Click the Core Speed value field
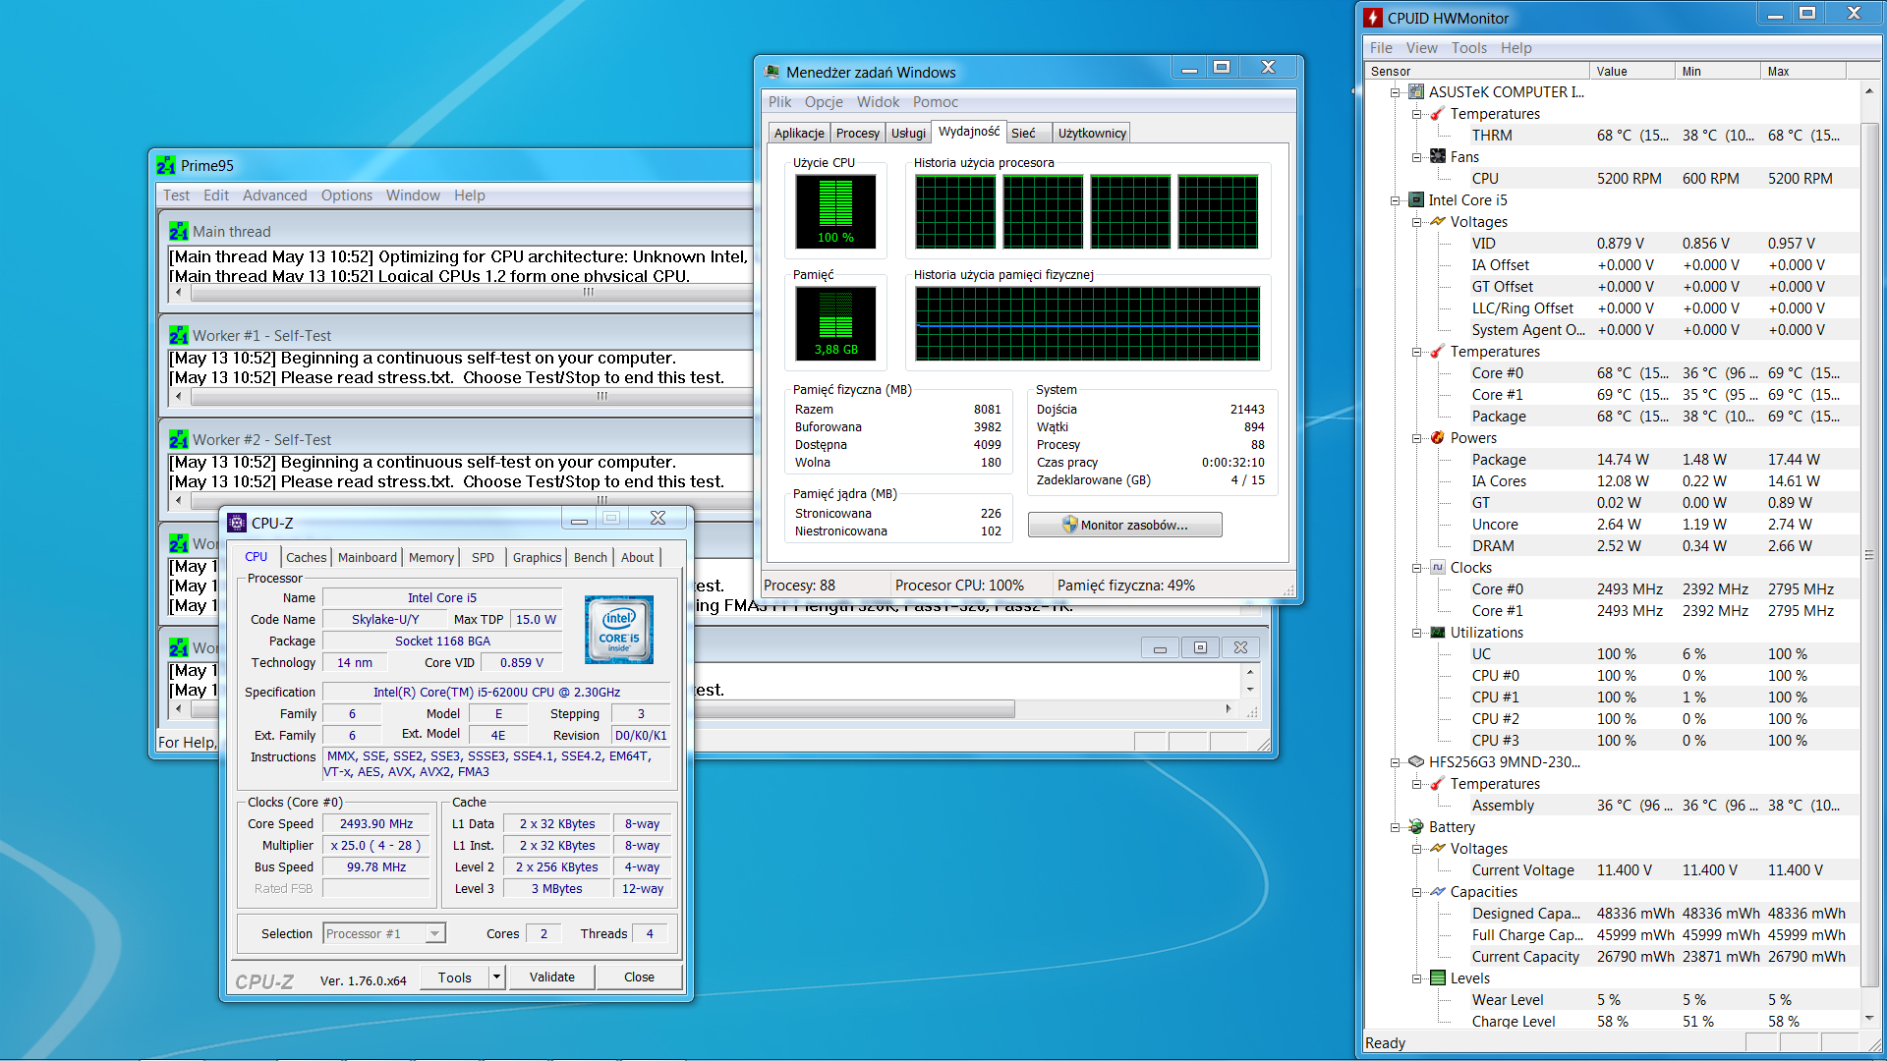This screenshot has width=1887, height=1061. [x=376, y=824]
